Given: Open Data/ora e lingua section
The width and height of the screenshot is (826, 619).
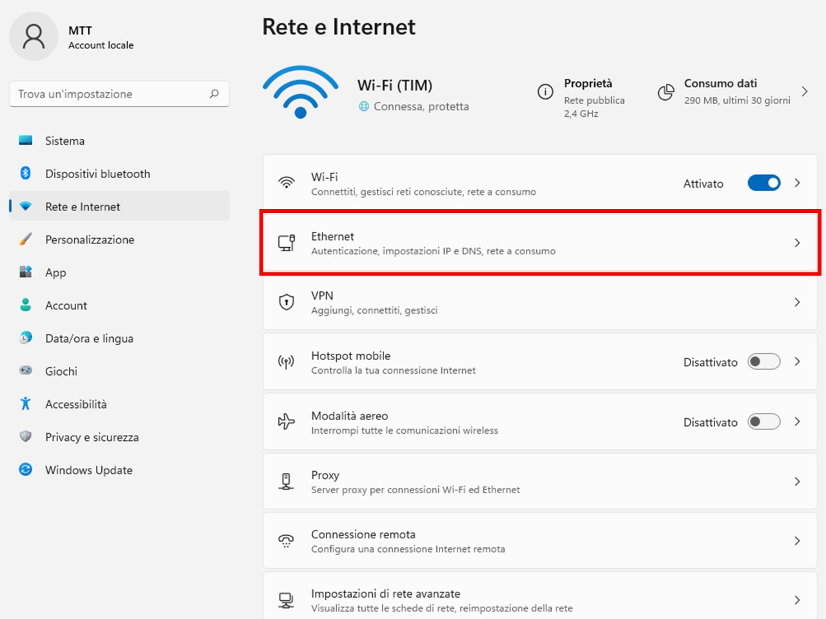Looking at the screenshot, I should [89, 338].
